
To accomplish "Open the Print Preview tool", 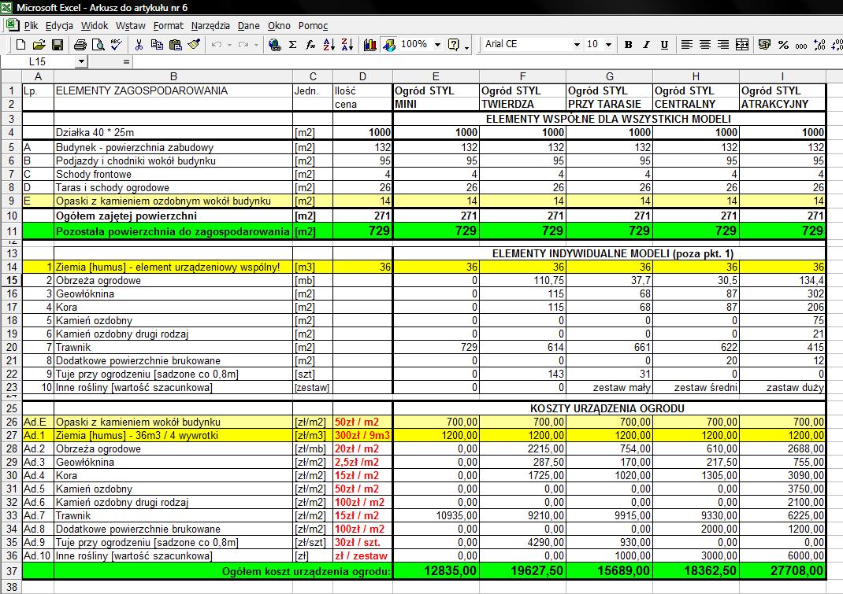I will (98, 45).
